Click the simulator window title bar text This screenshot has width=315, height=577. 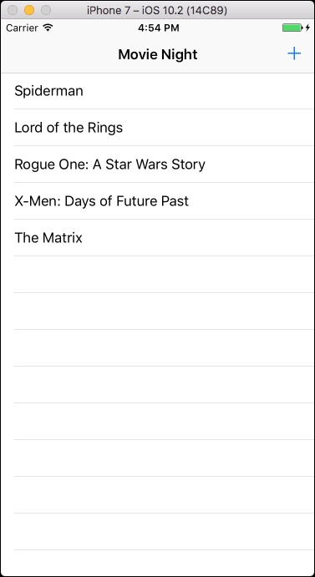pyautogui.click(x=157, y=10)
